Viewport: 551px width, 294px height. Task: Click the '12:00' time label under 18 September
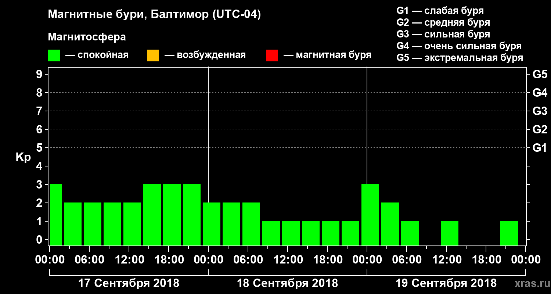288,260
